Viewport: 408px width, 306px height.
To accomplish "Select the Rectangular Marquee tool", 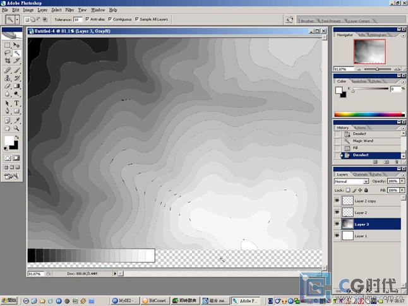I will pos(8,45).
